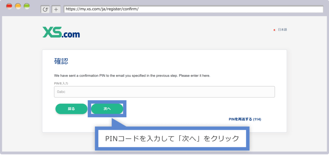
Task: Proceed with the 次へ button
Action: (x=107, y=109)
